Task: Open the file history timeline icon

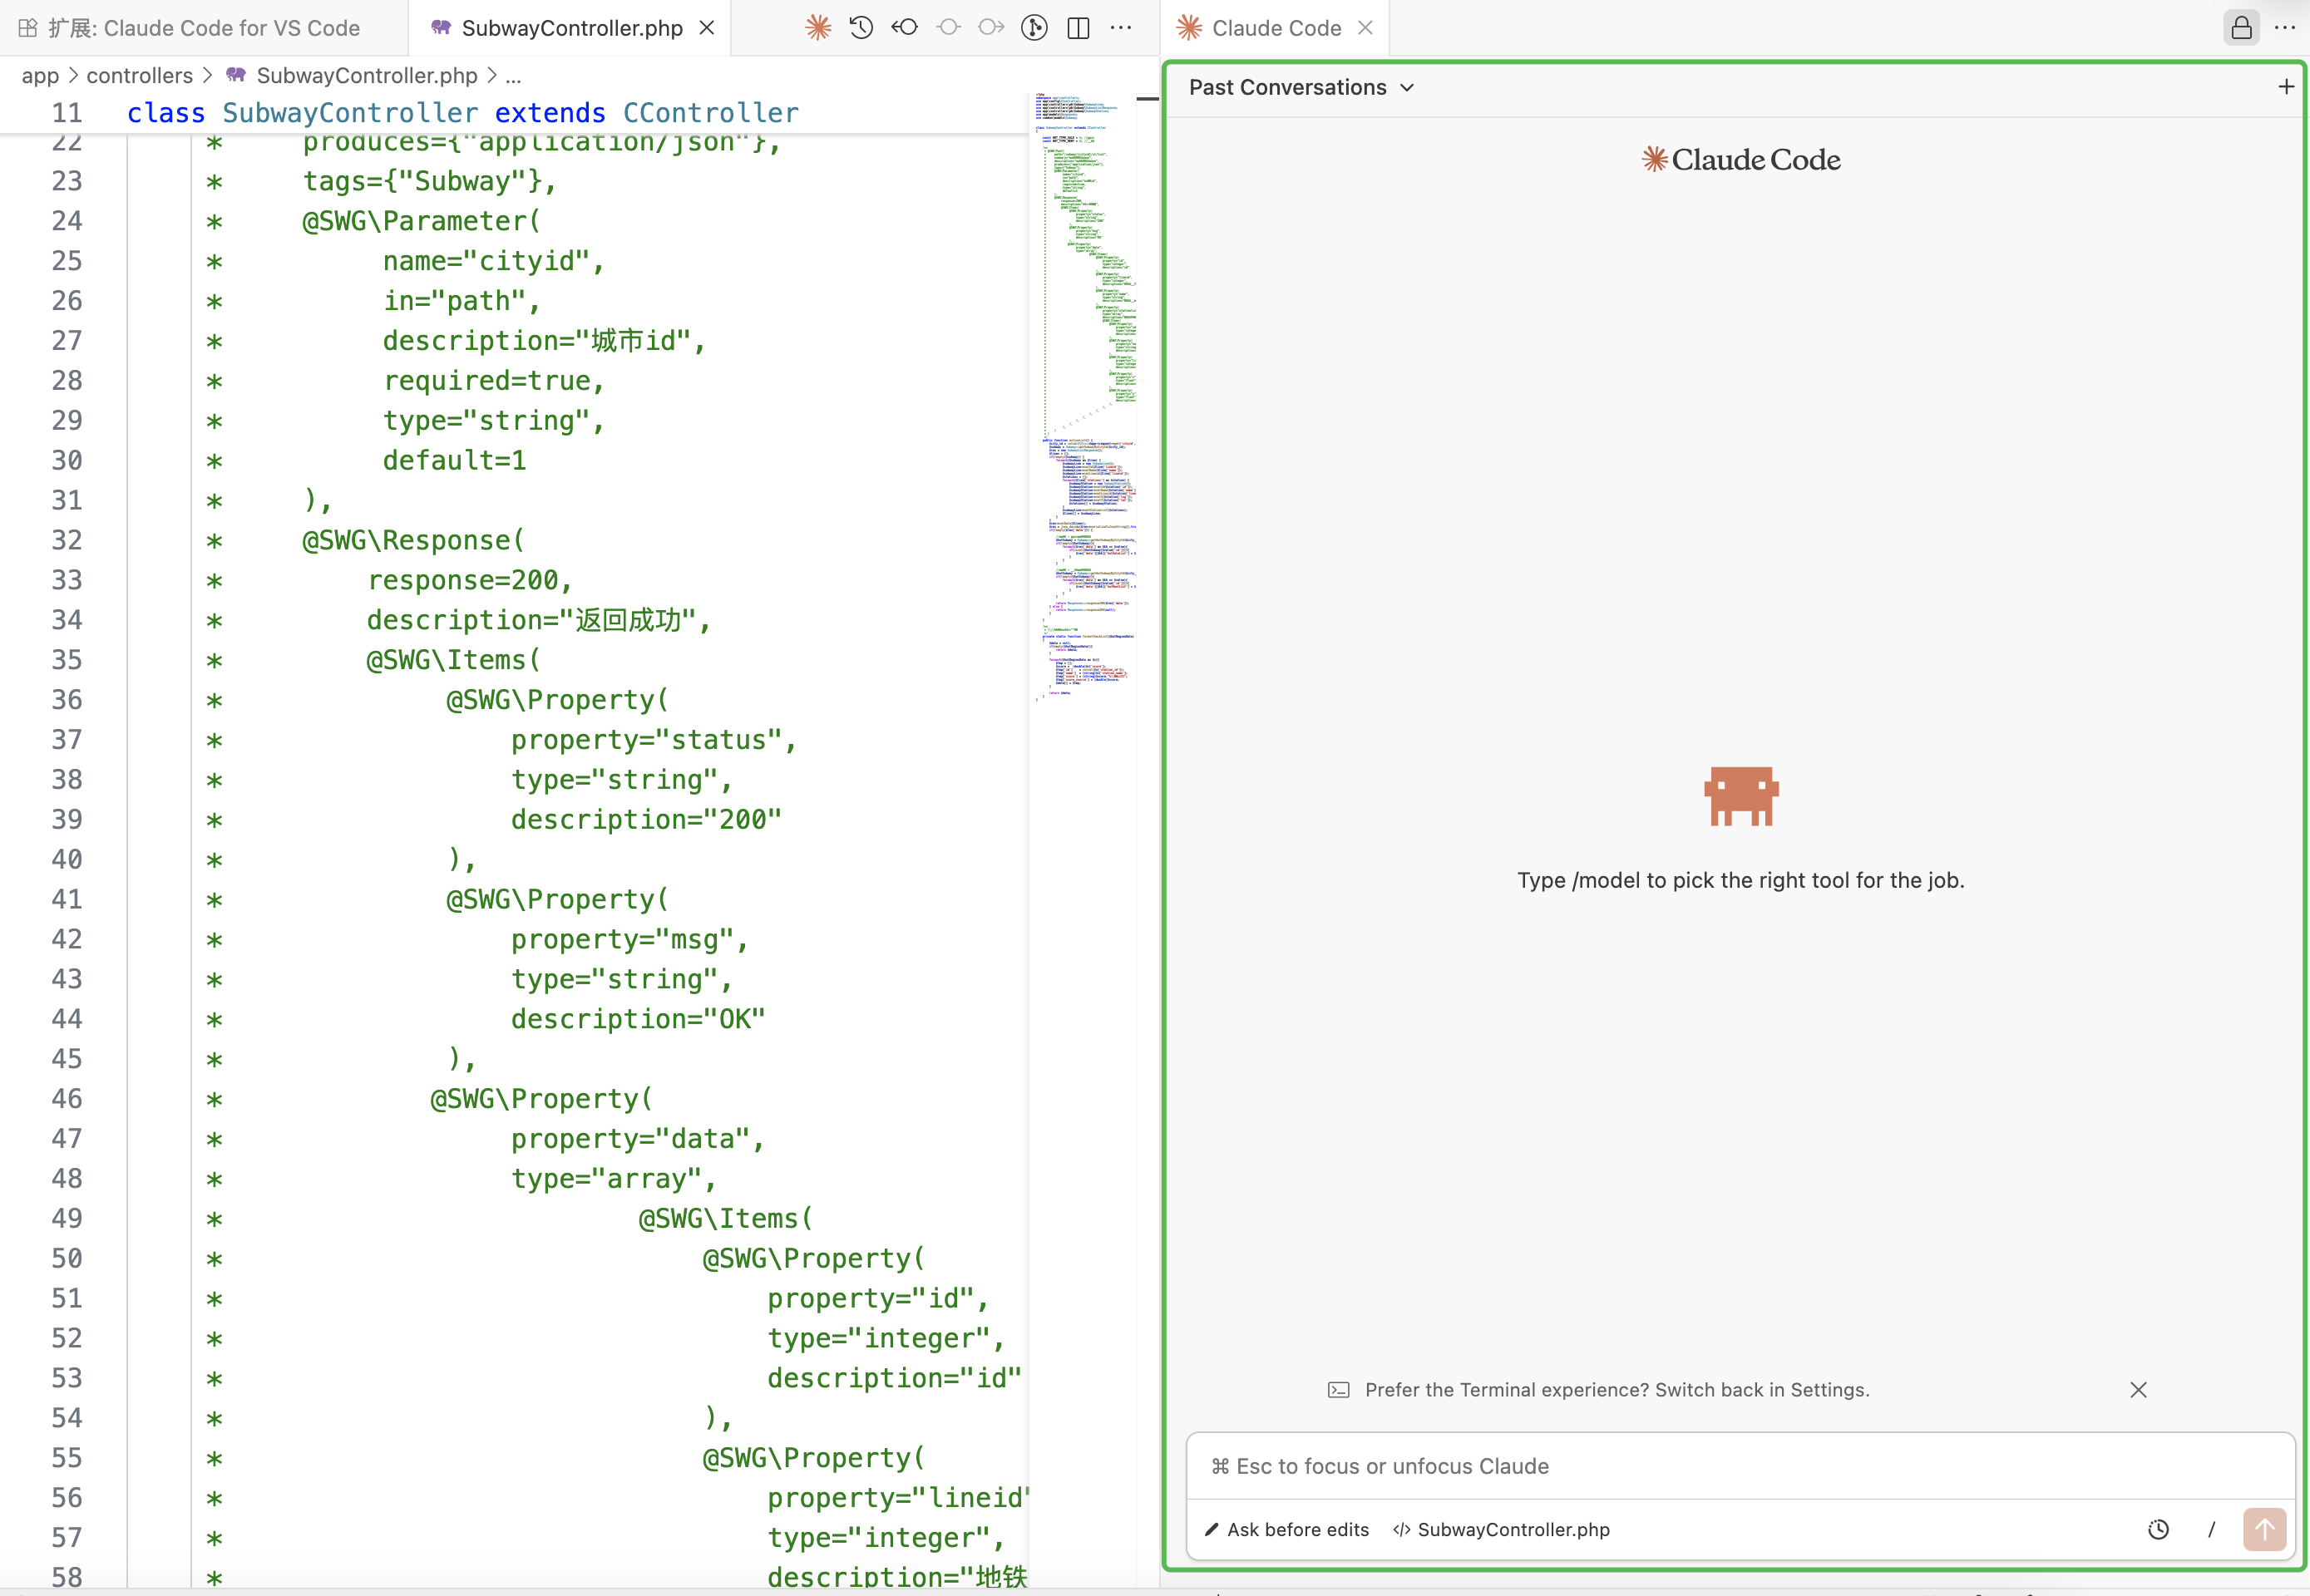Action: pyautogui.click(x=861, y=28)
